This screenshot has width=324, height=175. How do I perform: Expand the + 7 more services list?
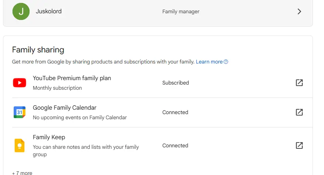[22, 173]
